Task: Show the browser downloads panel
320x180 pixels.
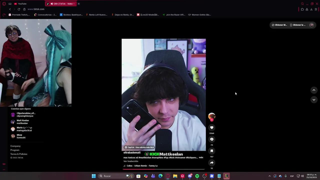Action: (311, 9)
